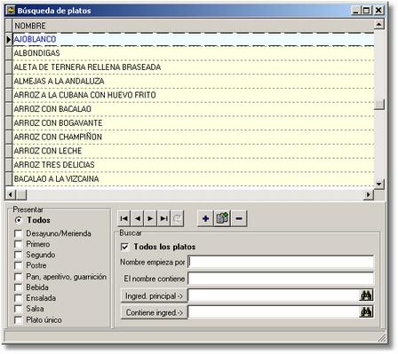Select the ARROZ CON BACALAO row
This screenshot has height=354, width=398.
point(193,109)
